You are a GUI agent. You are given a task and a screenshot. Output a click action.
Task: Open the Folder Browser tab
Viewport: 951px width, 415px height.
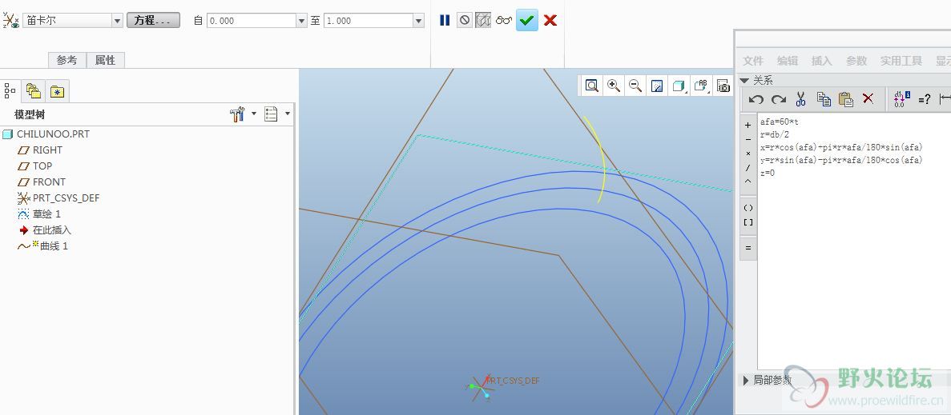(x=34, y=91)
